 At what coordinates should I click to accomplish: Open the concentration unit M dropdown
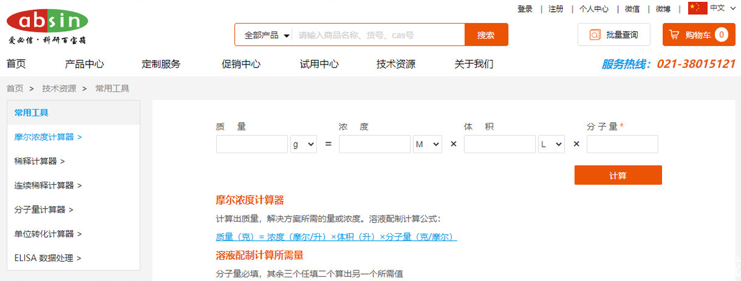click(x=428, y=145)
